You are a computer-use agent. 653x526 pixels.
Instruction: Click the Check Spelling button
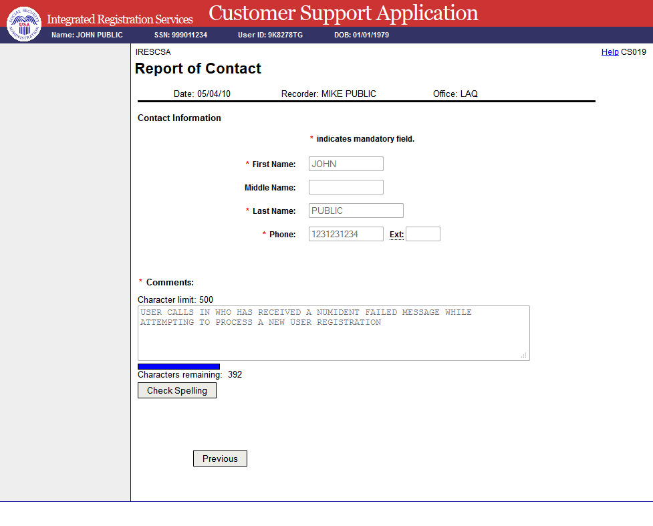pyautogui.click(x=177, y=390)
